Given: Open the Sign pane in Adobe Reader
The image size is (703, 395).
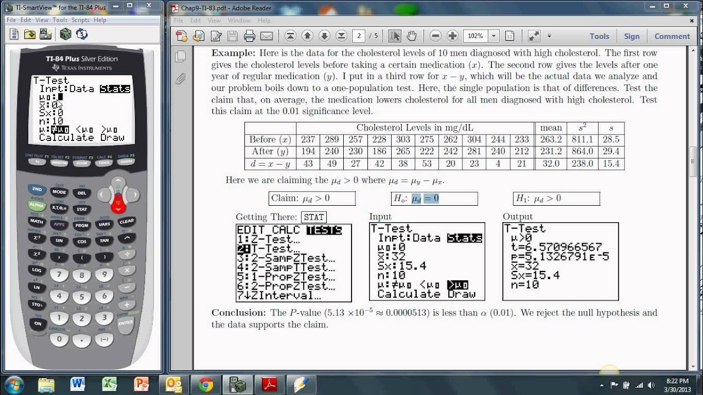Looking at the screenshot, I should click(x=632, y=36).
